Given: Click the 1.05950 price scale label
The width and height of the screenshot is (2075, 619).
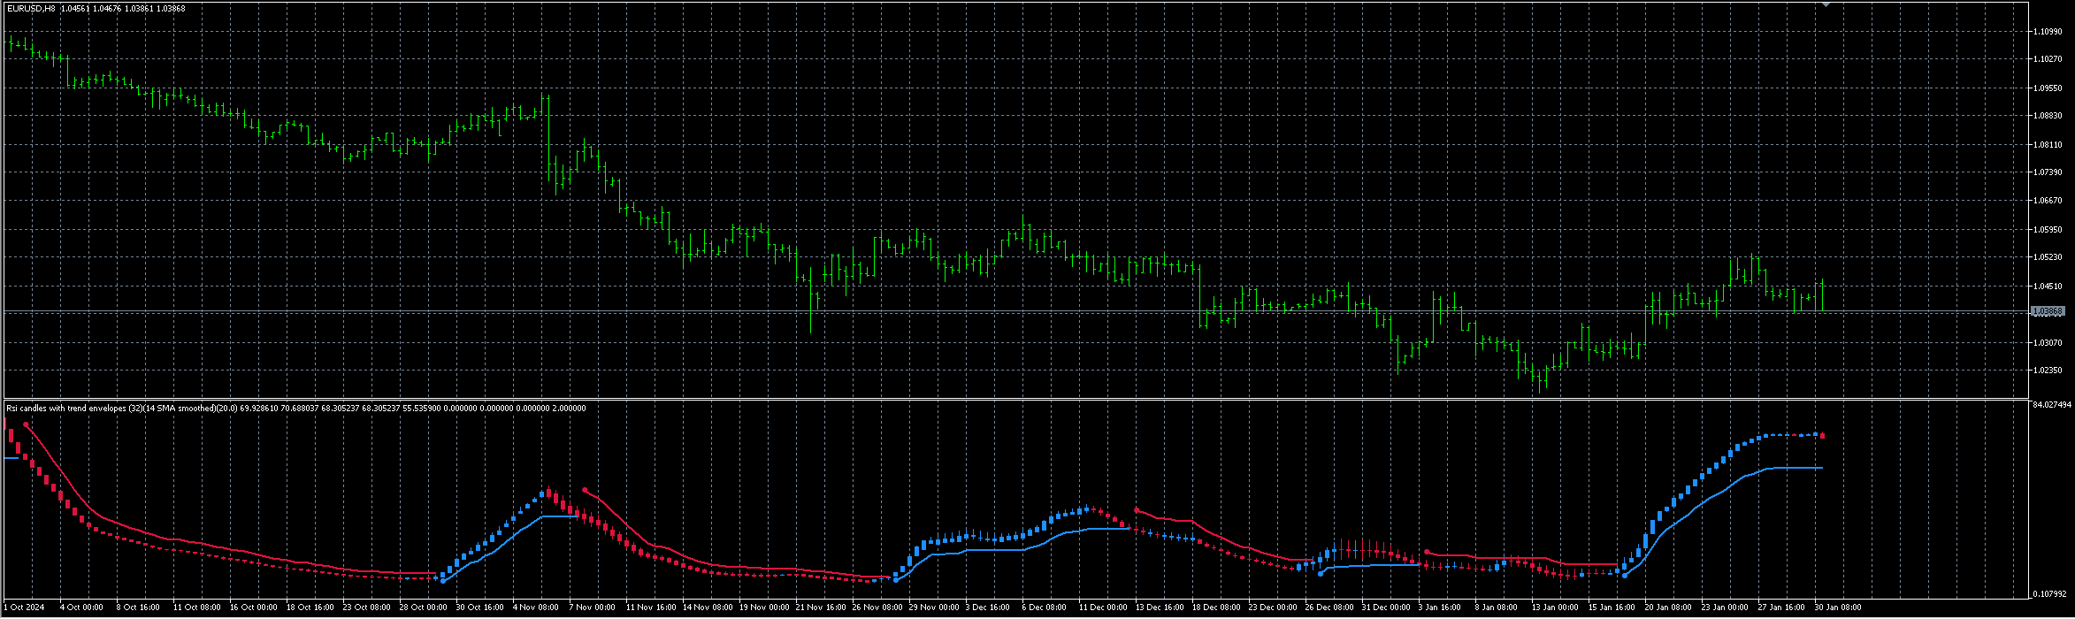Looking at the screenshot, I should click(x=2048, y=229).
